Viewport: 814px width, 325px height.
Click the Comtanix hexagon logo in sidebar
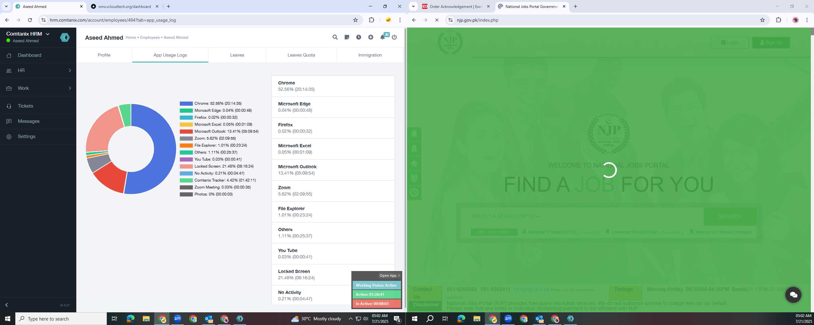click(x=65, y=37)
